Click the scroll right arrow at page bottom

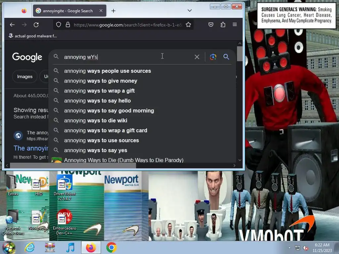(x=234, y=165)
